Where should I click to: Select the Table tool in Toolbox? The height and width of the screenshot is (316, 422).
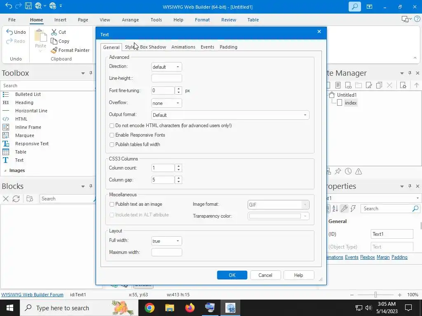coord(21,152)
